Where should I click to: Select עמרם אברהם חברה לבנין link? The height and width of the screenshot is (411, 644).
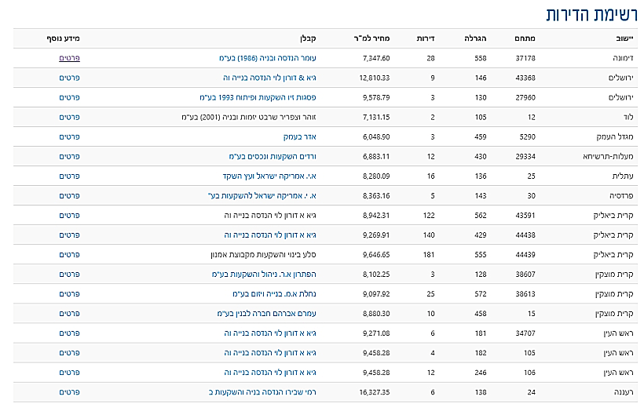click(x=276, y=313)
